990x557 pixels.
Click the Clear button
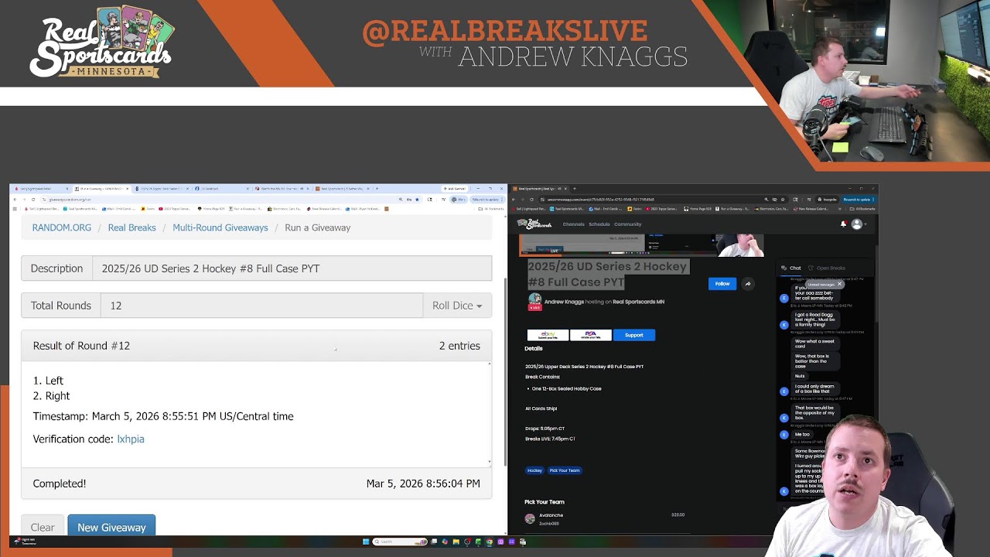click(x=43, y=527)
